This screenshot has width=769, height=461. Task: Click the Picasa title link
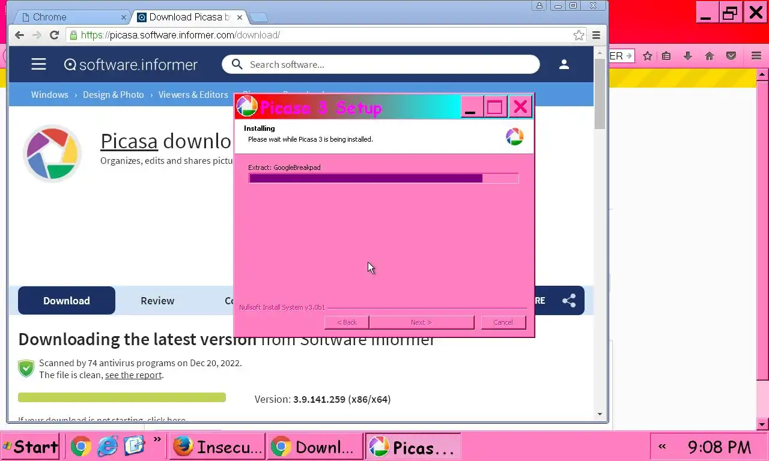coord(129,141)
